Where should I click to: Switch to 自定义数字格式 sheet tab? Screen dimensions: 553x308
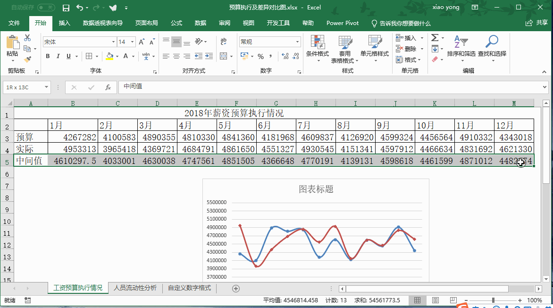click(189, 288)
